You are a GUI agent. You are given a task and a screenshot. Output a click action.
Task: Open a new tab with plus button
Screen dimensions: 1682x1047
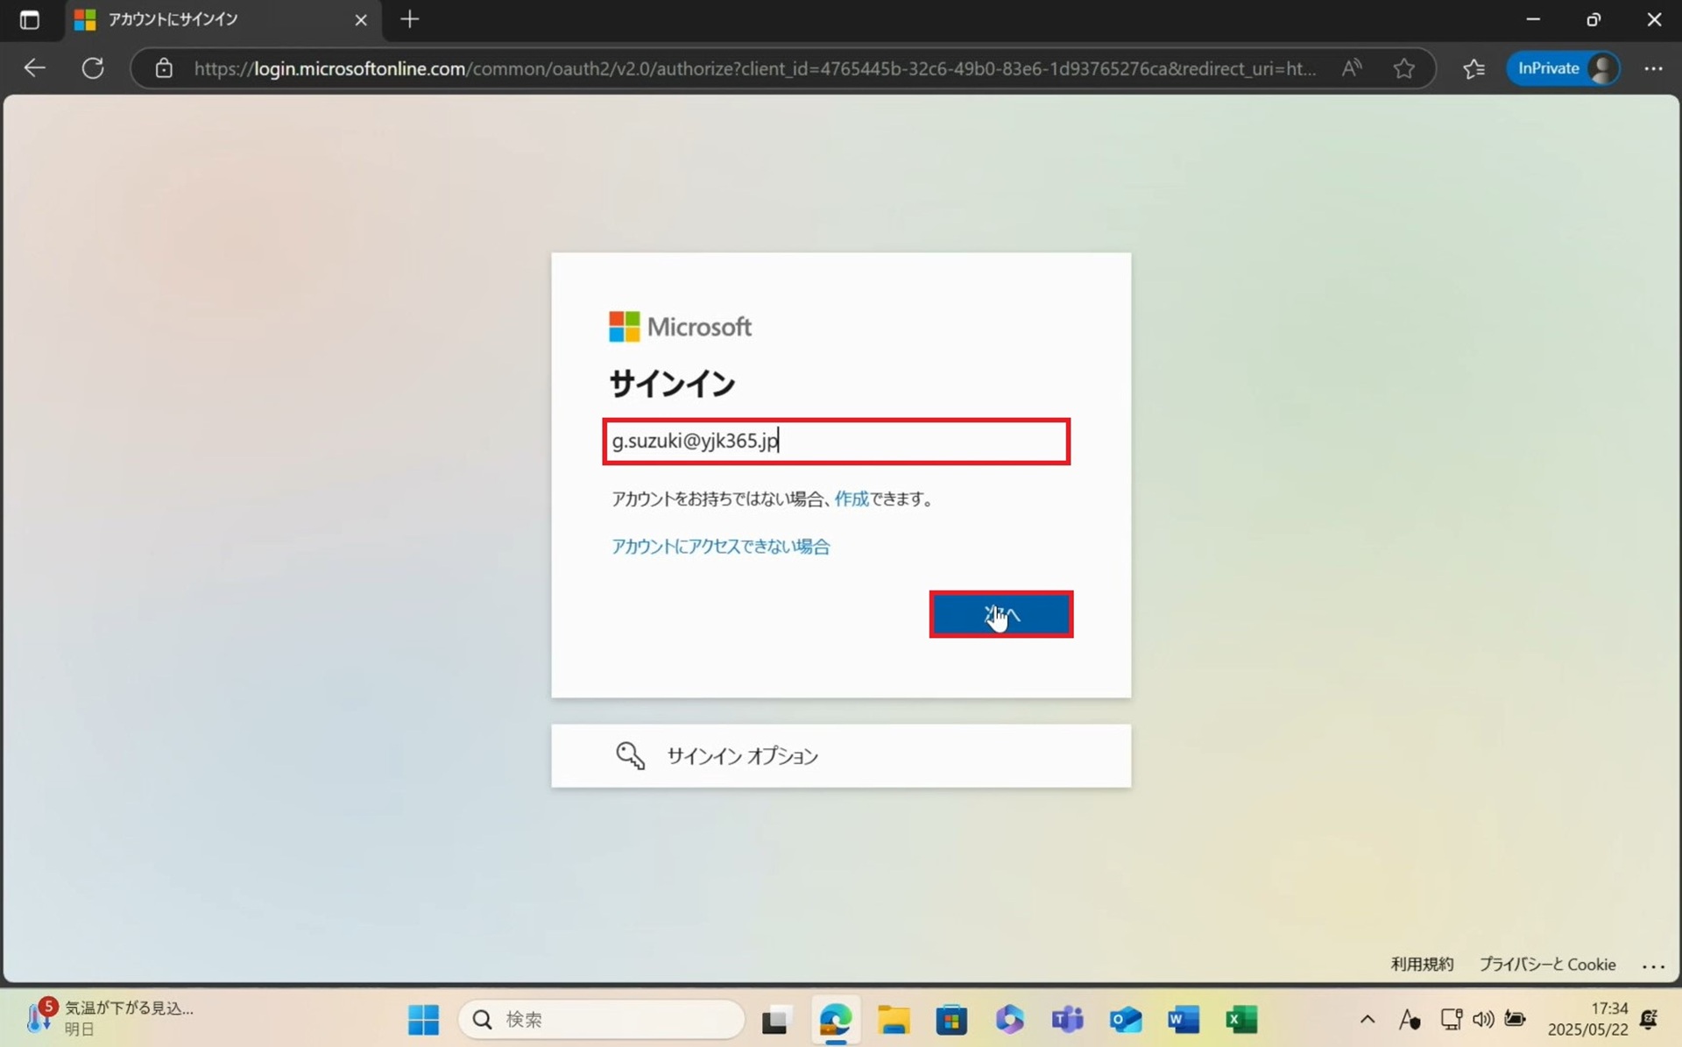click(x=409, y=19)
